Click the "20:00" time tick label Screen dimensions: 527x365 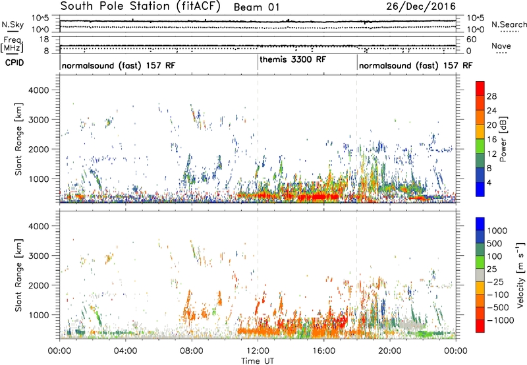(x=390, y=351)
